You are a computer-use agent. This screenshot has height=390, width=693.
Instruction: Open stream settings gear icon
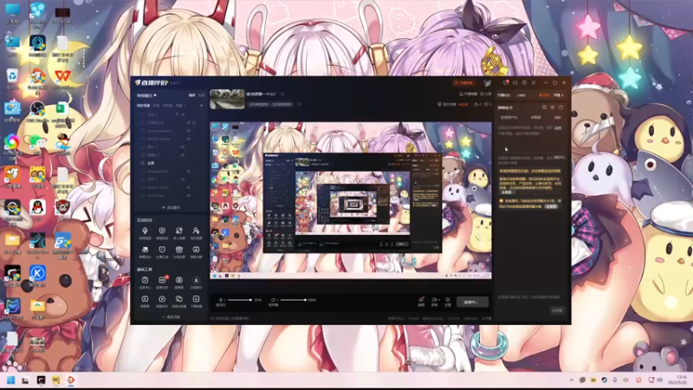tap(448, 300)
